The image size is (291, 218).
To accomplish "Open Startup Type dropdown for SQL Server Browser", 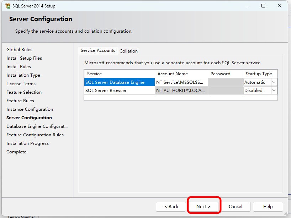I will (274, 91).
